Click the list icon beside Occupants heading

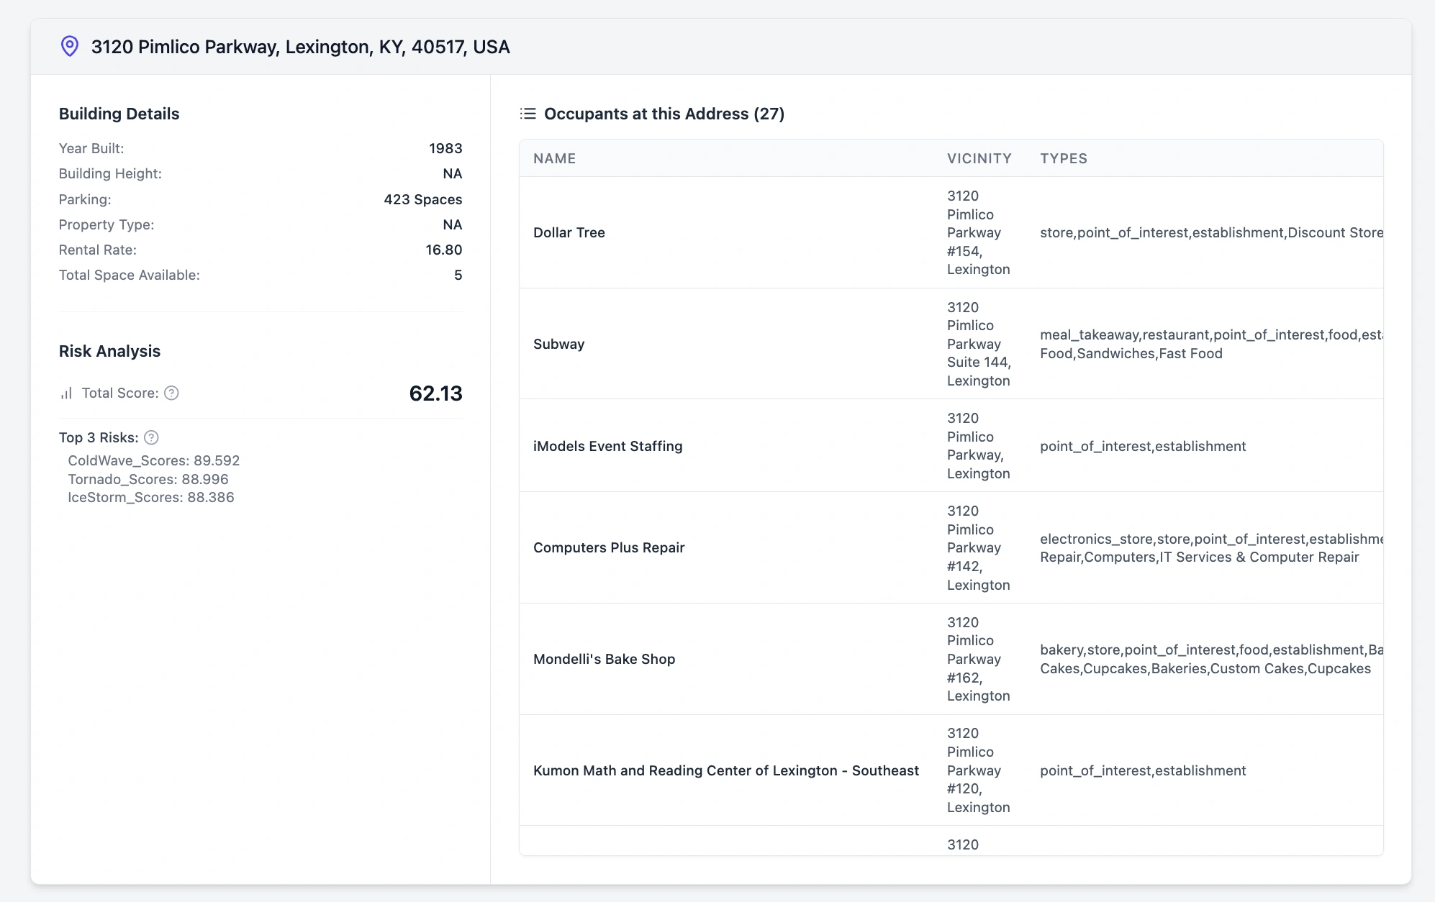coord(528,114)
